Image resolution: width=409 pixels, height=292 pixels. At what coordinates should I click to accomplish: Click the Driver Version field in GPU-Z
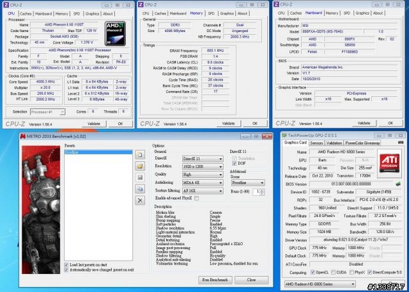point(356,239)
